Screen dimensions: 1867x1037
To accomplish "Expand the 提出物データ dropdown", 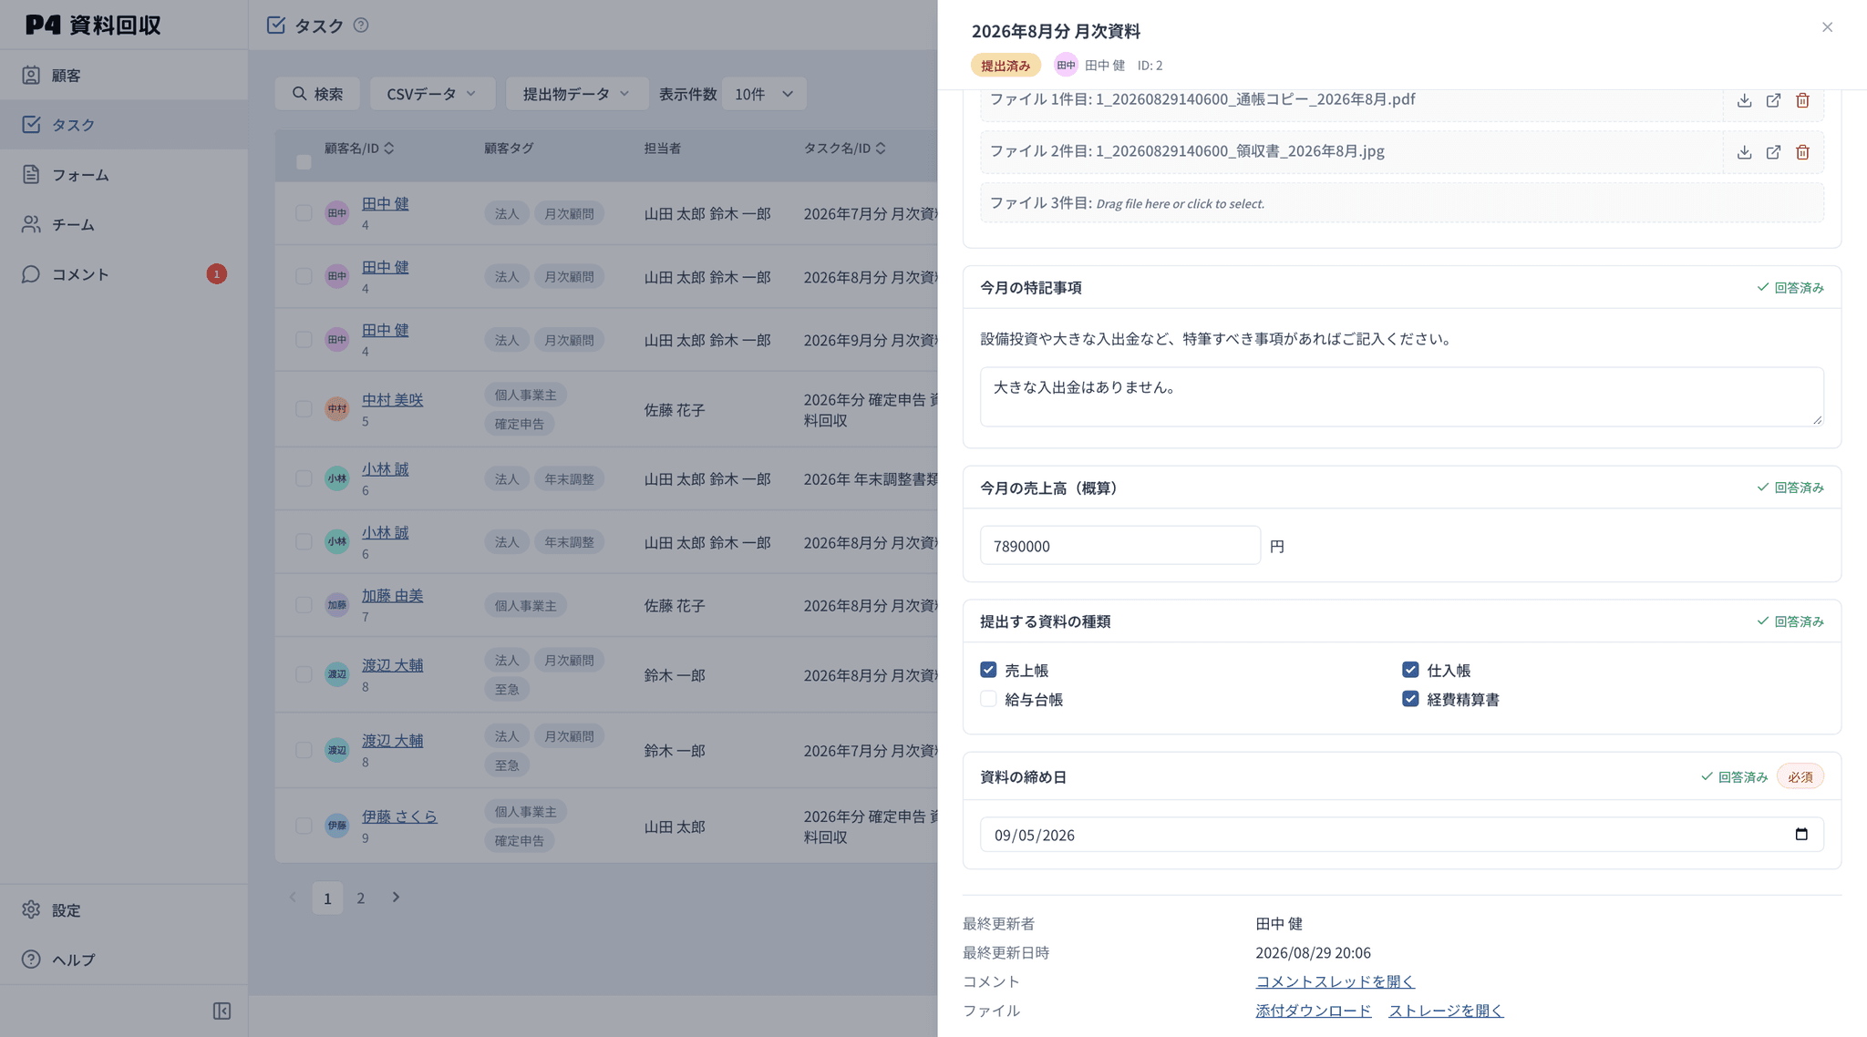I will 576,94.
